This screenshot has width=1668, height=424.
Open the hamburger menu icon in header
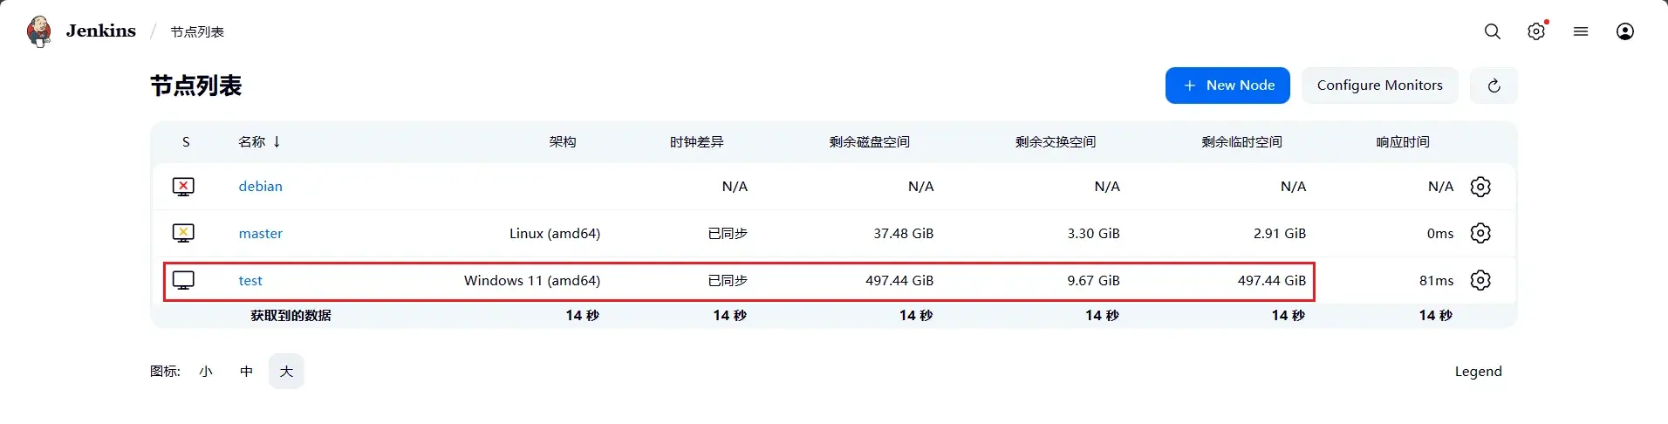(1581, 31)
